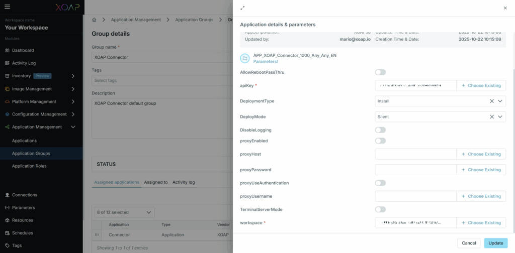Close the application details panel
The width and height of the screenshot is (515, 253).
point(505,8)
